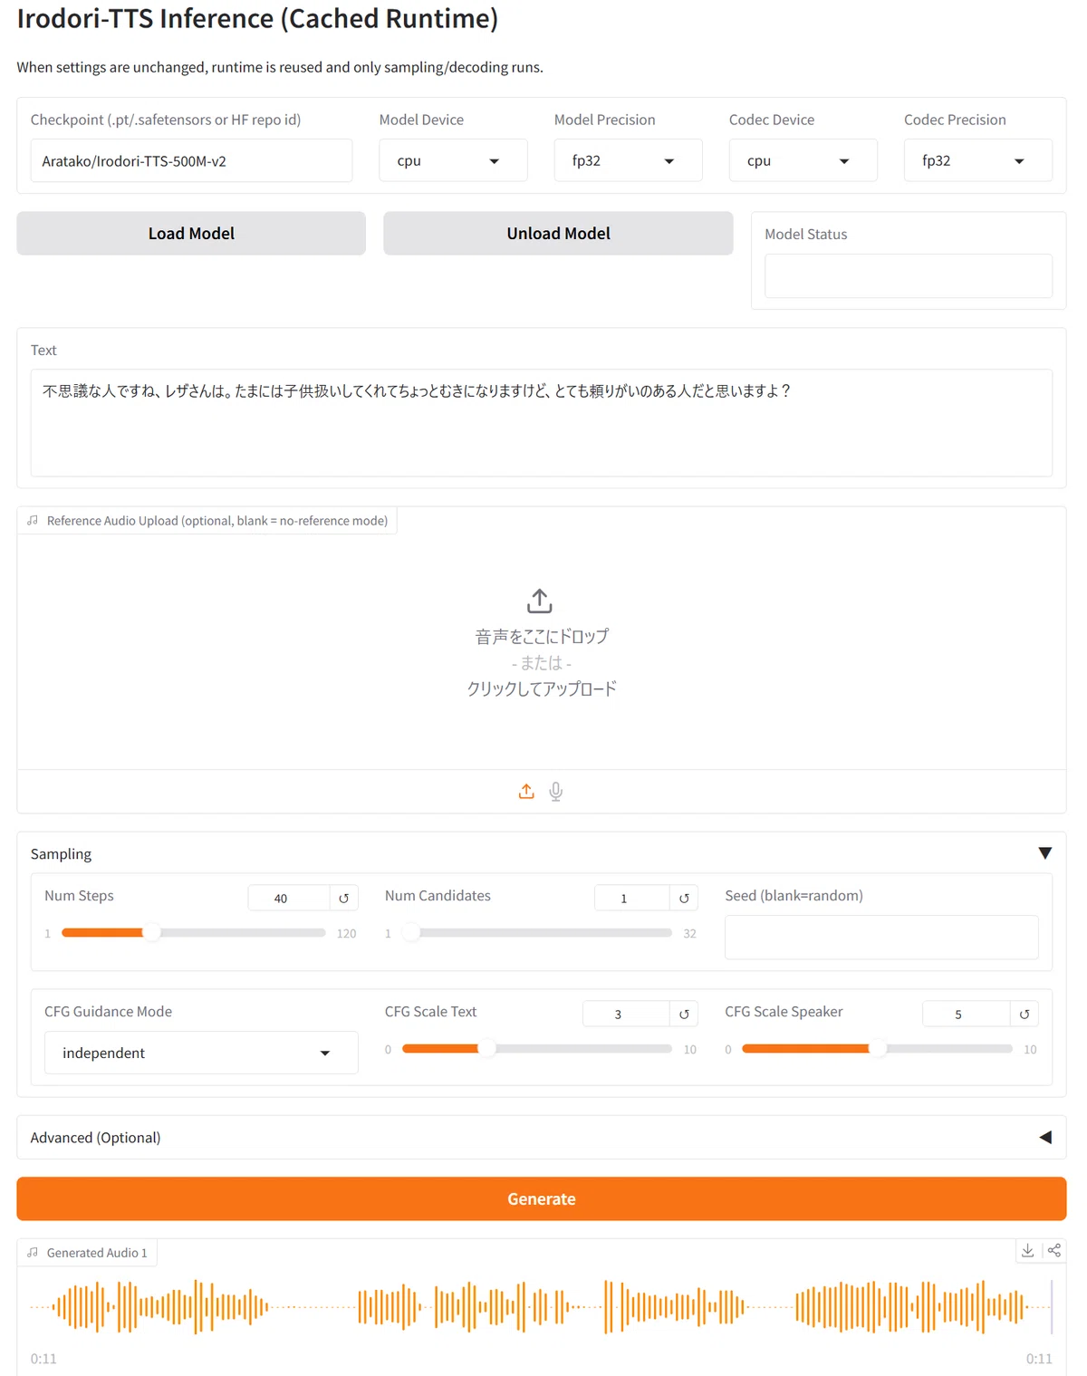Share Generated Audio 1
Viewport: 1087px width, 1376px height.
(x=1054, y=1250)
